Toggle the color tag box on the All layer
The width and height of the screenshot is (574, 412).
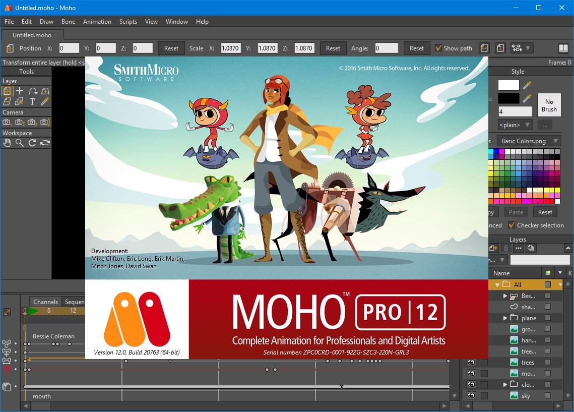tap(548, 284)
